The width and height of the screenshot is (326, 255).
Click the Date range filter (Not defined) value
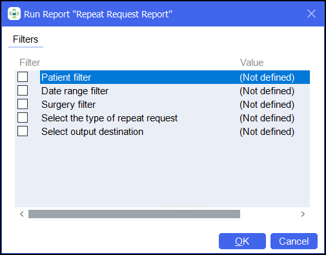pyautogui.click(x=267, y=91)
